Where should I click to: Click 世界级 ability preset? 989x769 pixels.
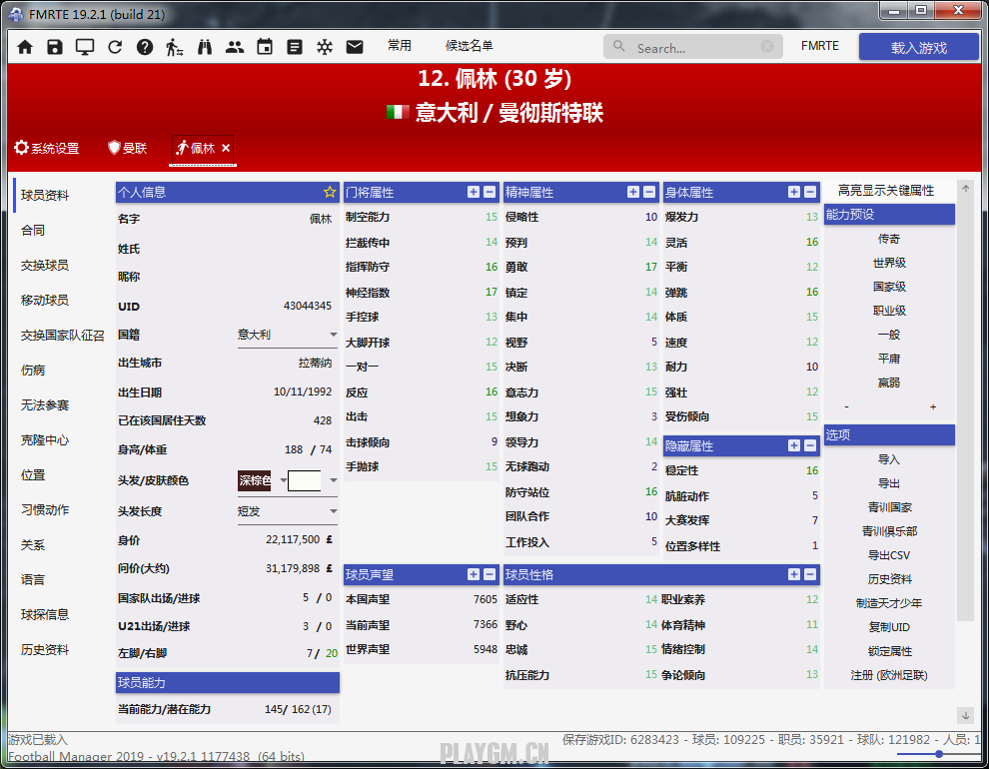(x=889, y=263)
